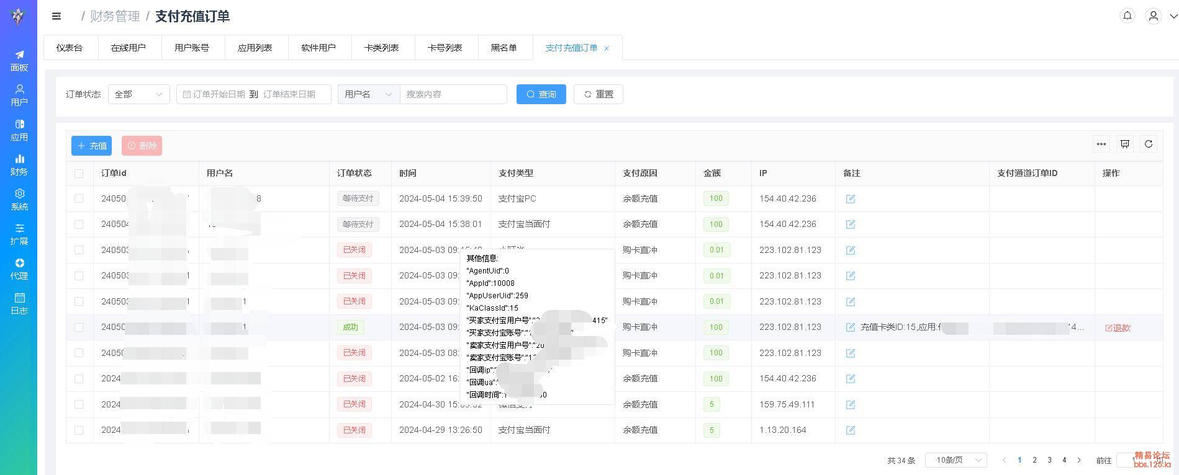
Task: Open the 代理 sidebar icon
Action: (x=19, y=269)
